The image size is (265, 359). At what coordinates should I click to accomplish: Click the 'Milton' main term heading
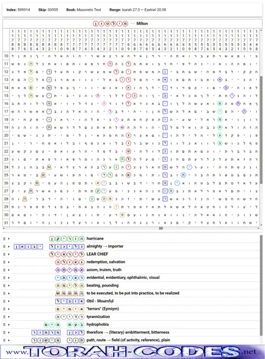(x=142, y=24)
